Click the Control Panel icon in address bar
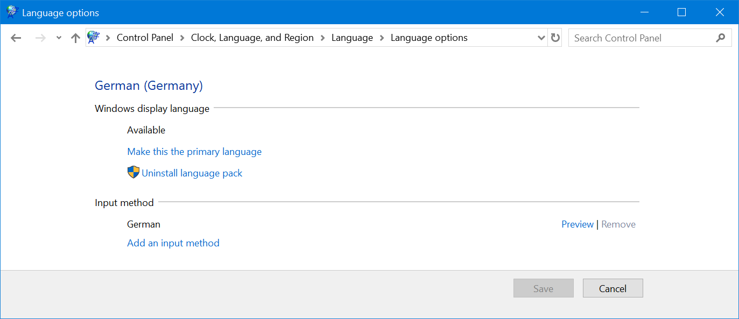Viewport: 739px width, 319px height. [94, 38]
